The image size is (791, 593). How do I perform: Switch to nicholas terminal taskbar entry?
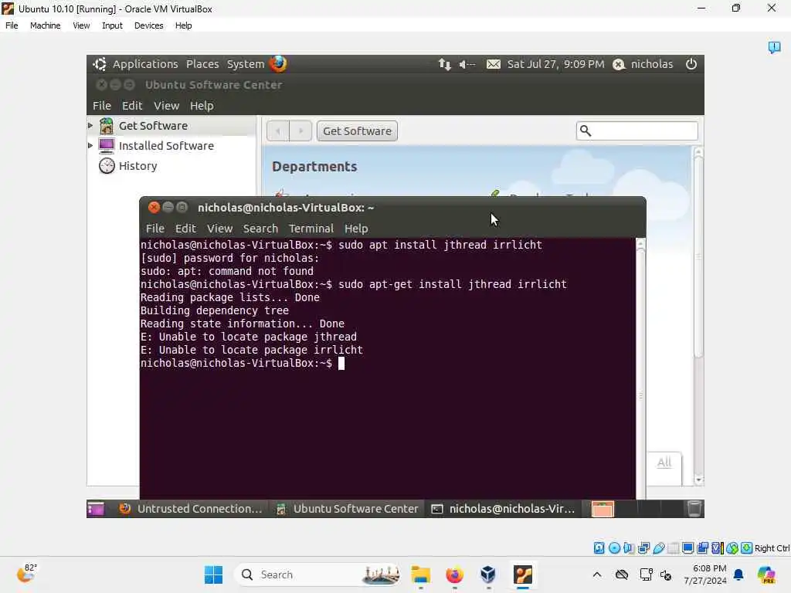click(x=504, y=509)
